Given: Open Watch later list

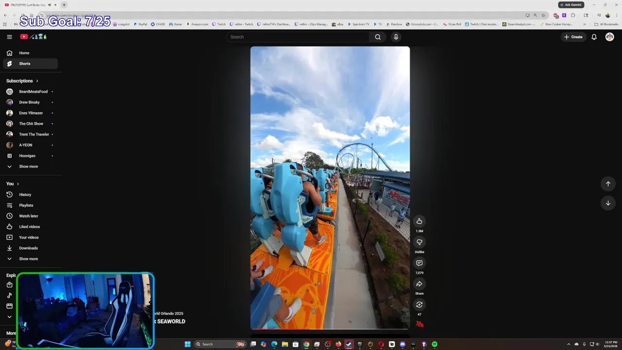Looking at the screenshot, I should click(31, 216).
